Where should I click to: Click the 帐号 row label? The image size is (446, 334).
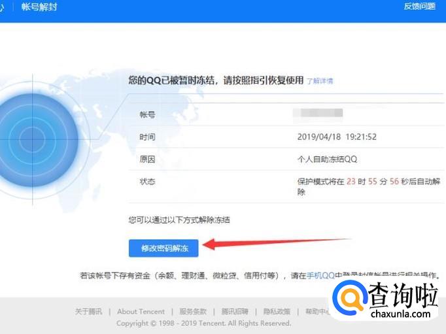147,114
